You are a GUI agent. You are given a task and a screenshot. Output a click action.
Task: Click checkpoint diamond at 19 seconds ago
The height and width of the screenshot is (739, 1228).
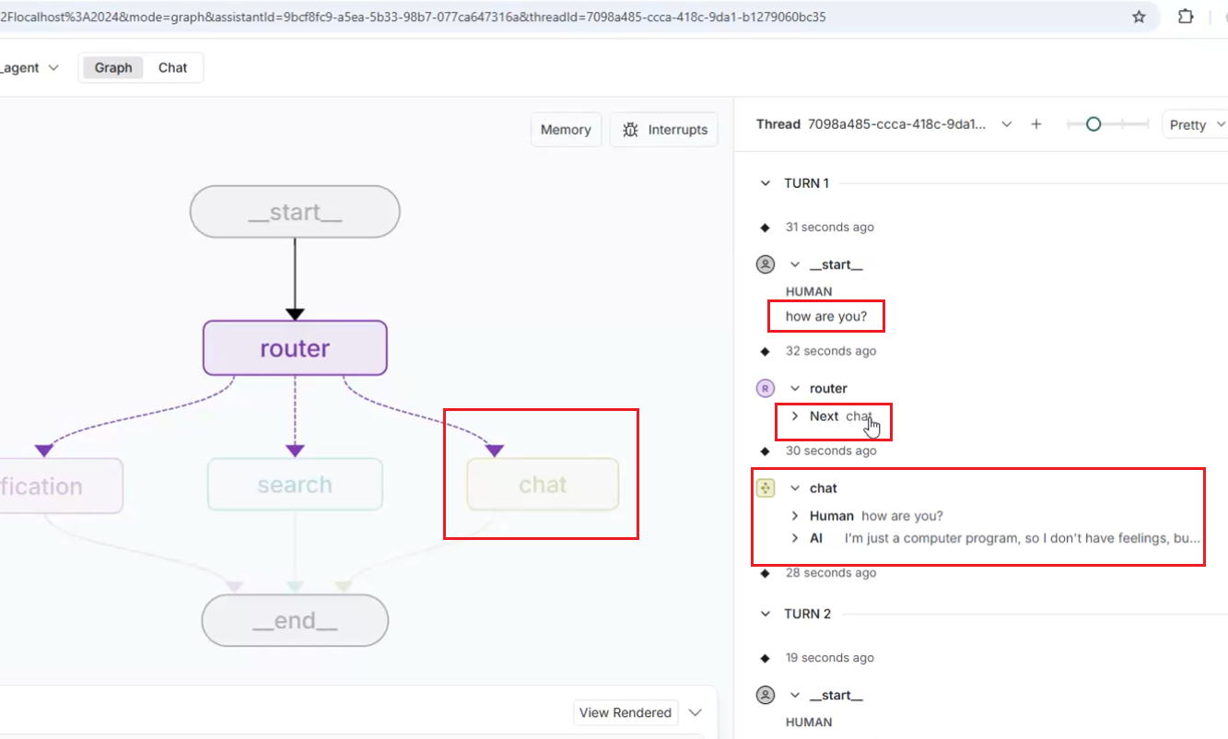pos(765,658)
